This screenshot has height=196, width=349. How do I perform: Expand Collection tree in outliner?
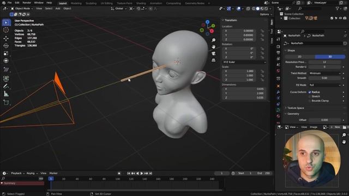pos(281,18)
